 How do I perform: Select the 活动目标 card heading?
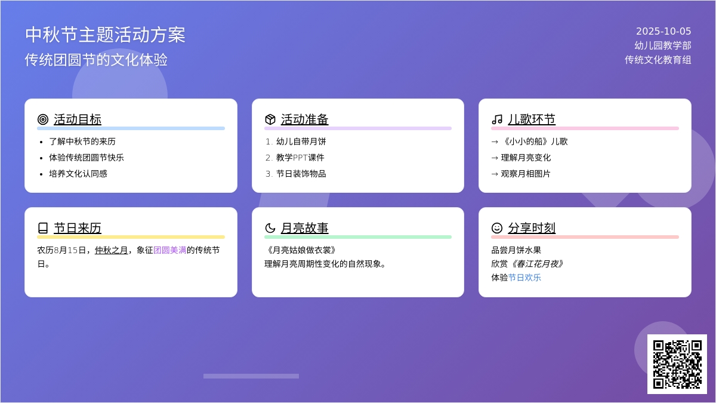pos(78,119)
